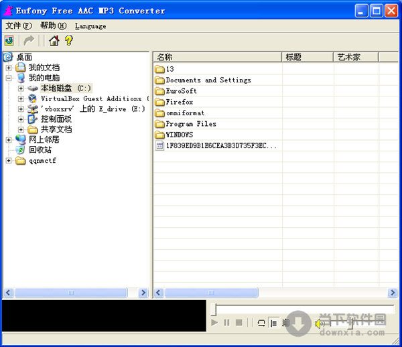Toggle the repeat loop playback icon
The height and width of the screenshot is (347, 402).
coord(261,323)
